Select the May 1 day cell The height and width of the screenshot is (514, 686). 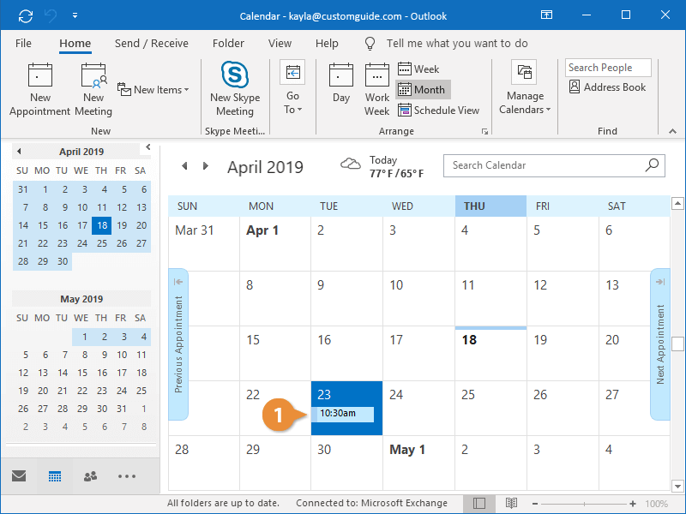point(419,463)
